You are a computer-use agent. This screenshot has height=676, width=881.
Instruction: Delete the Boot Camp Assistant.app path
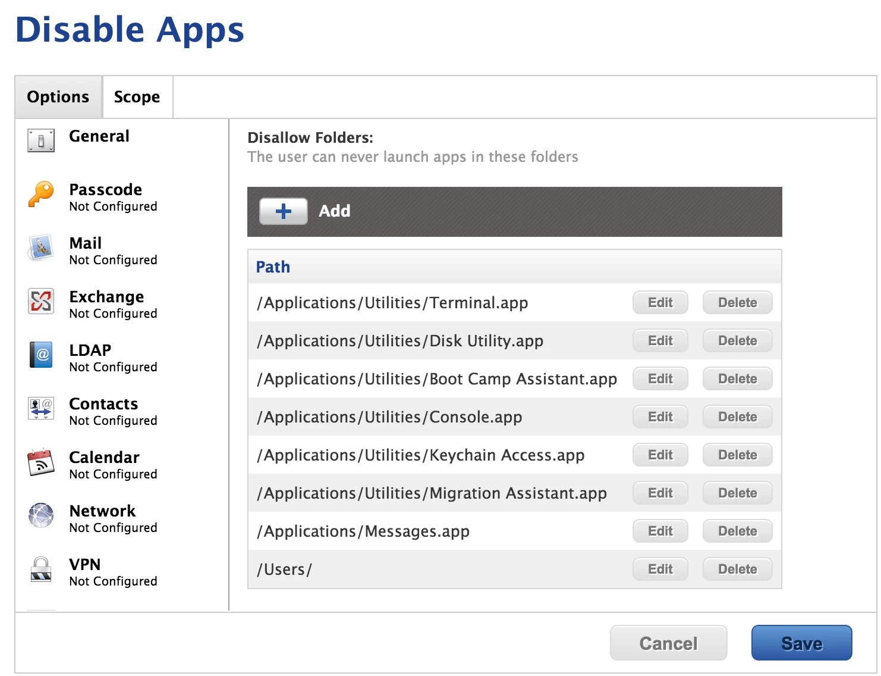tap(738, 378)
